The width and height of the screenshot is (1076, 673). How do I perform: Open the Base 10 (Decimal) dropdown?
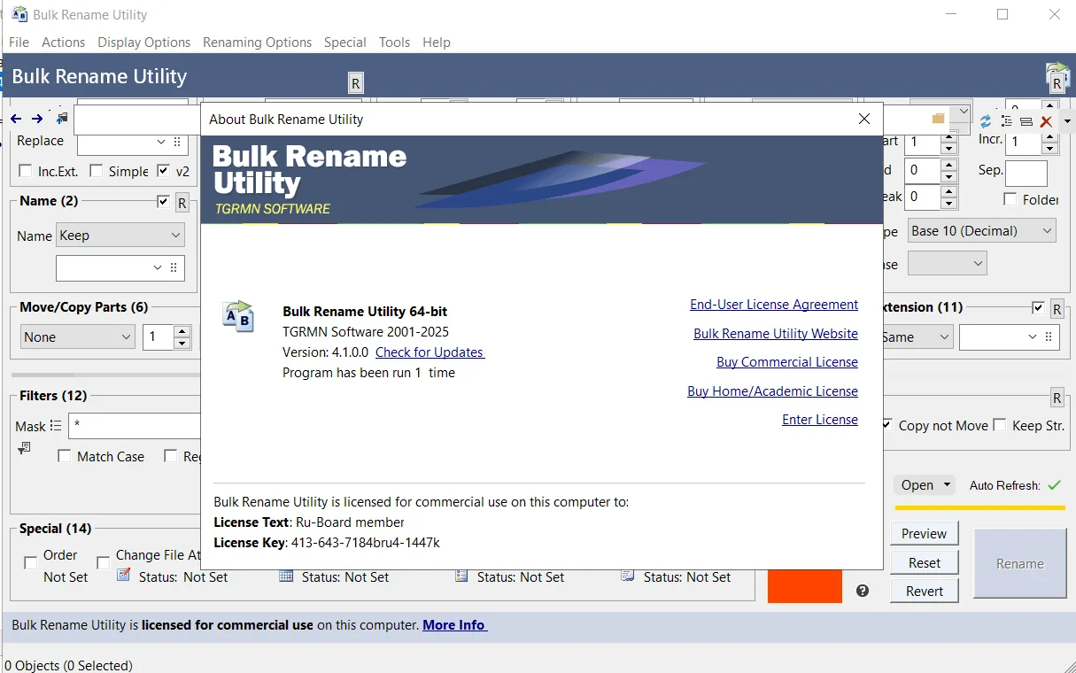(x=982, y=231)
